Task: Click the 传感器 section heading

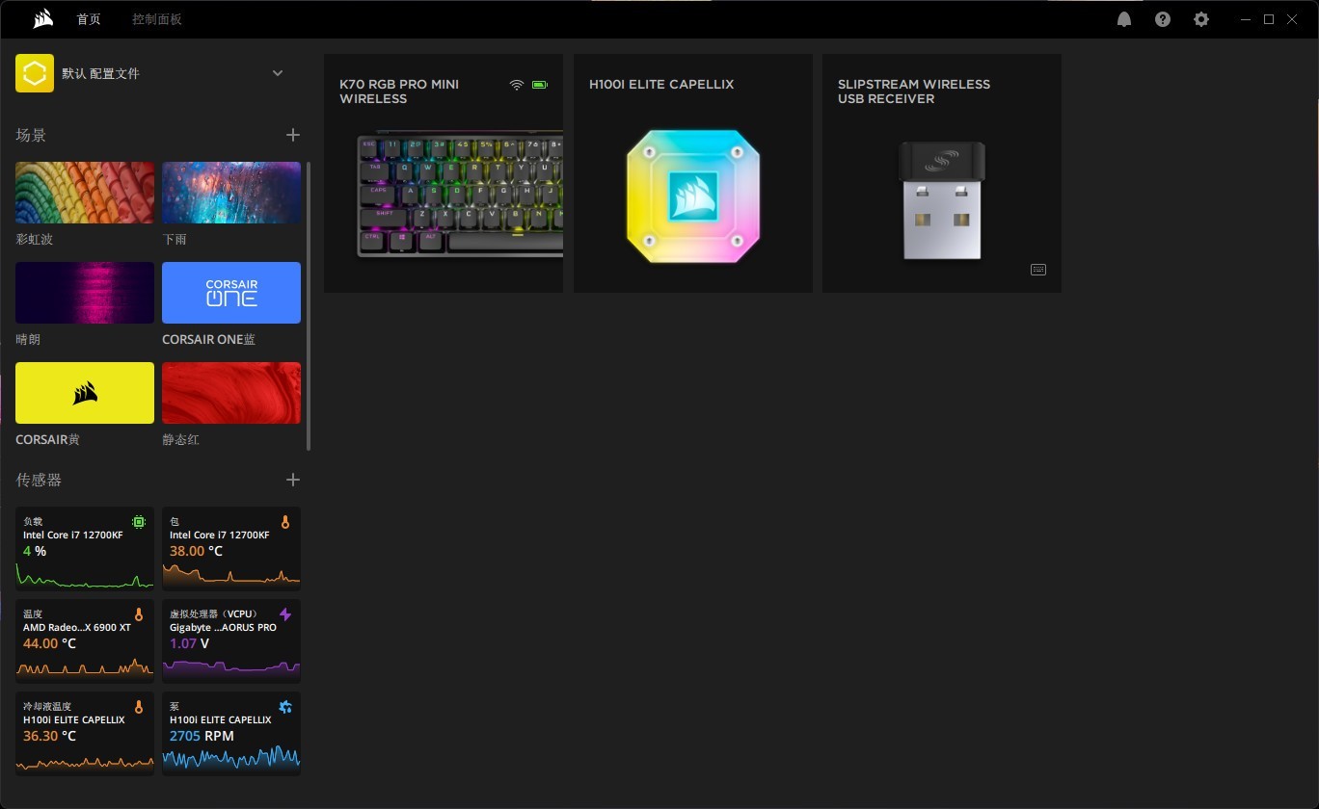Action: 39,480
